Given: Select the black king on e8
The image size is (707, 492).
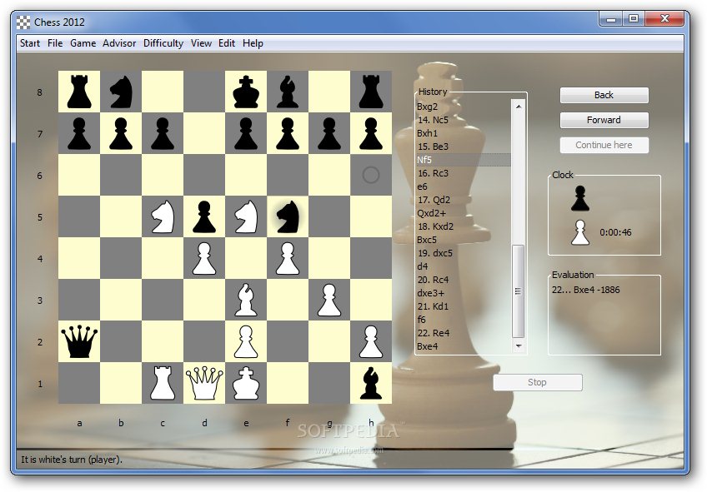Looking at the screenshot, I should (246, 92).
